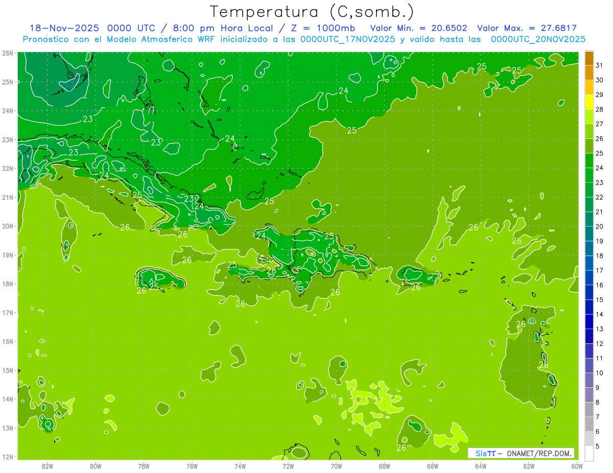
Task: Click the 64W longitude axis label
Action: pyautogui.click(x=480, y=466)
